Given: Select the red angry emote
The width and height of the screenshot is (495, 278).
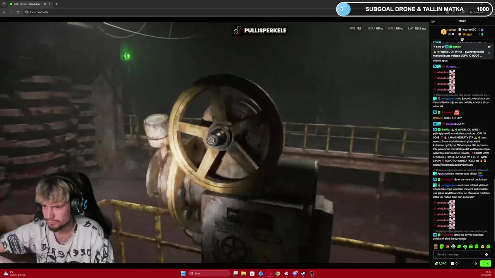Looking at the screenshot, I should (447, 246).
